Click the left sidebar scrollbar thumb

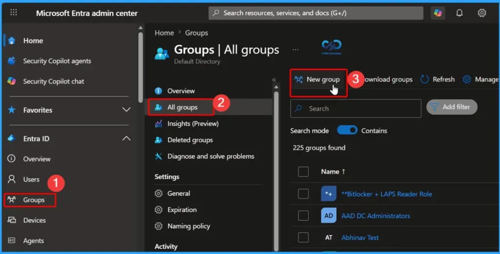pos(140,67)
